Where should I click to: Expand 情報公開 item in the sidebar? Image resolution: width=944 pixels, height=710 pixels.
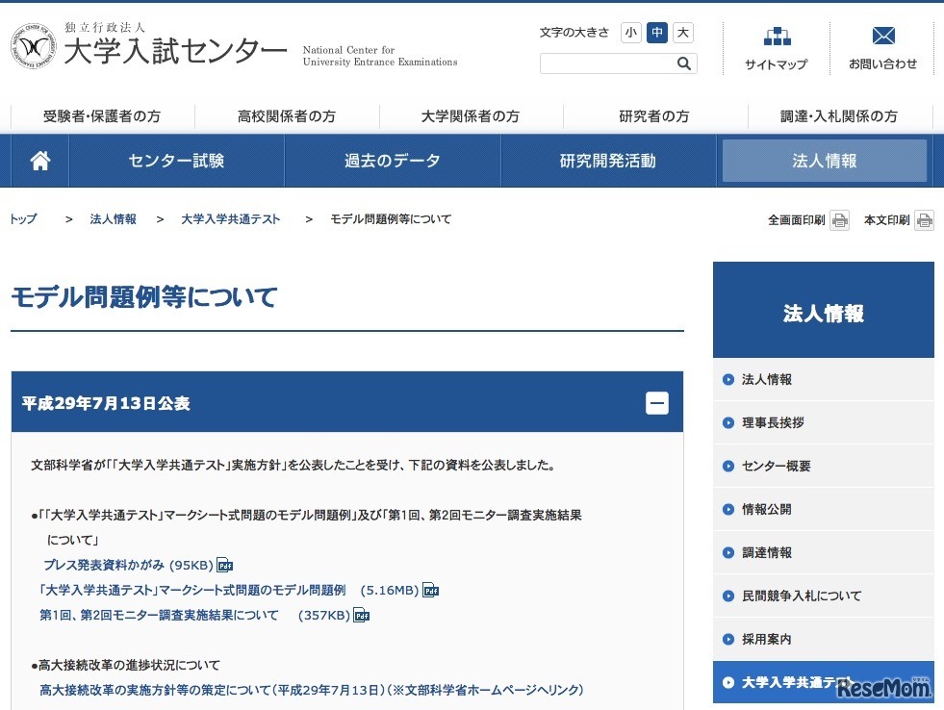pos(766,510)
